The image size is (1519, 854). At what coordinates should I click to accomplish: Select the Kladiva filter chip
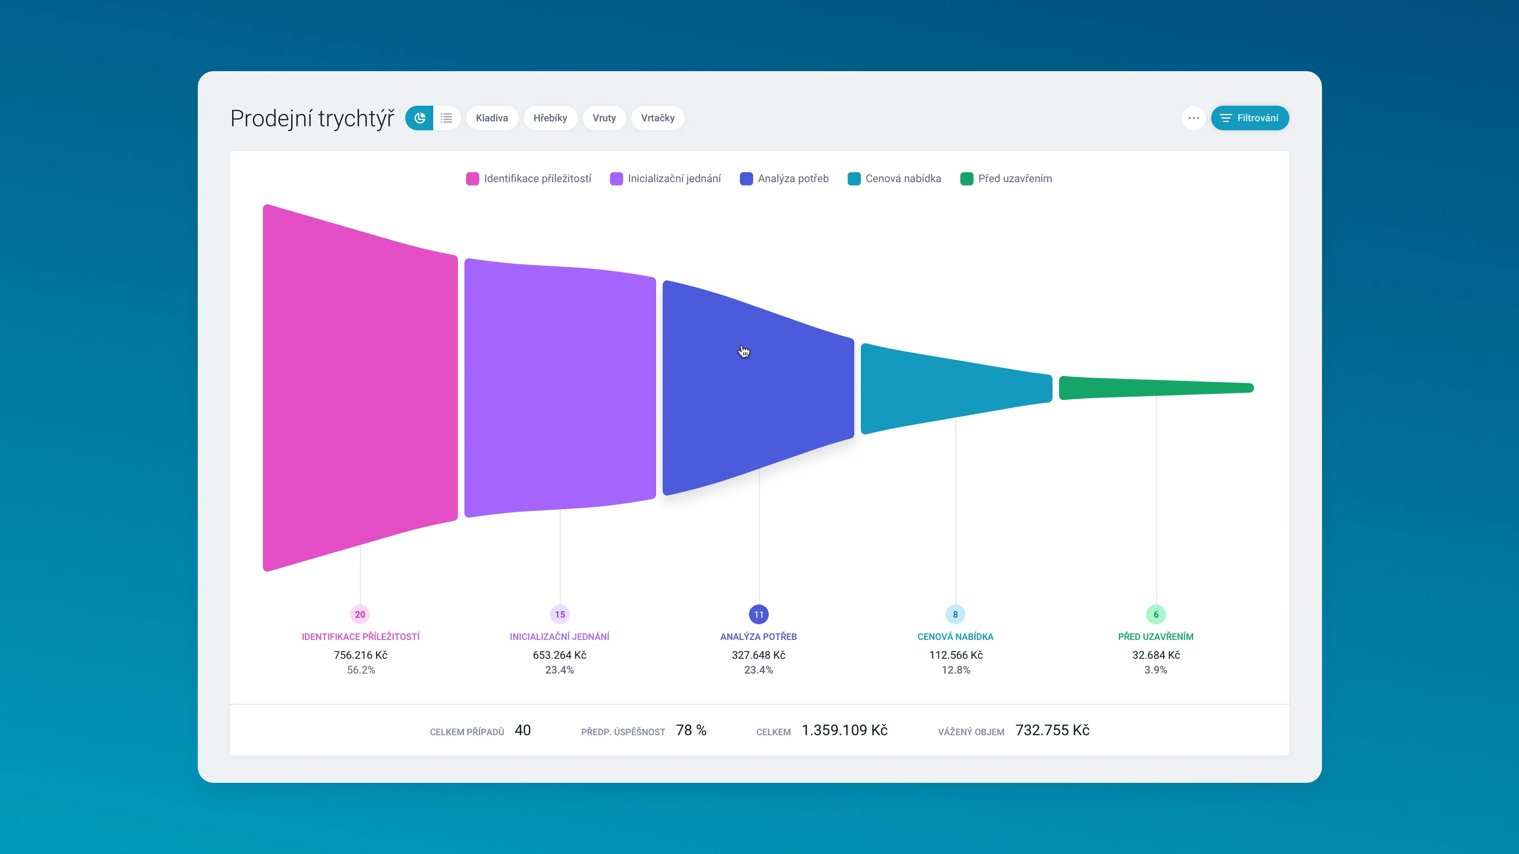(x=492, y=118)
